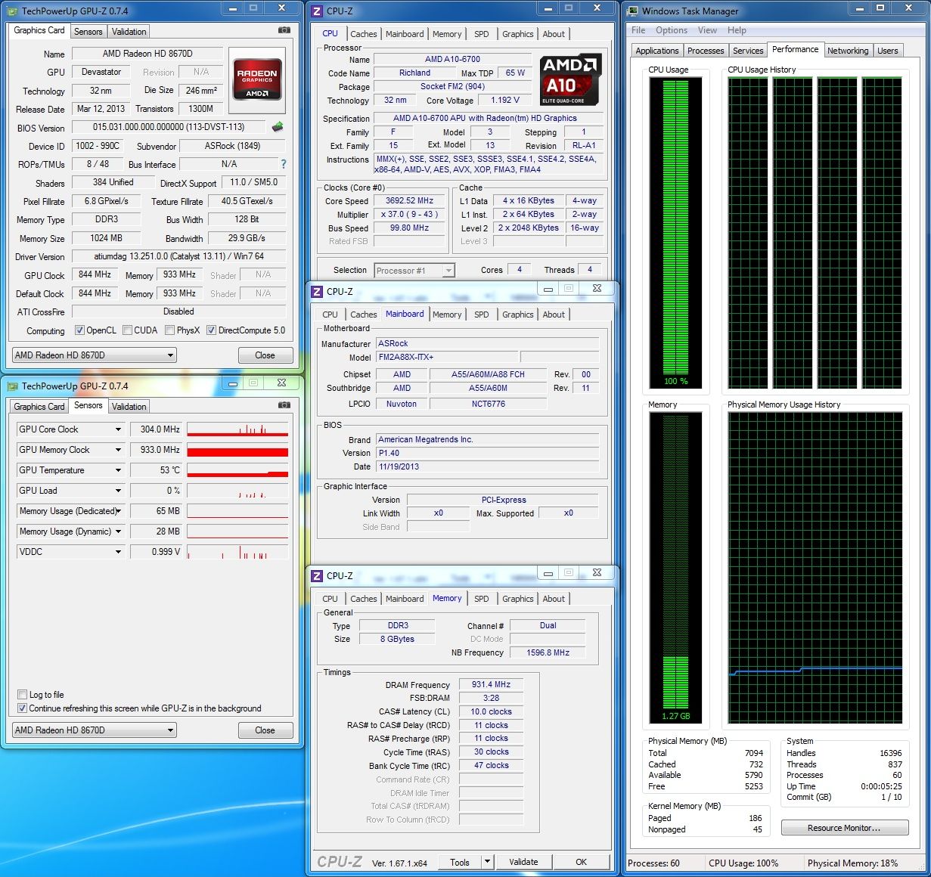Click the Bus Interface question mark icon
The height and width of the screenshot is (877, 931).
(x=284, y=164)
